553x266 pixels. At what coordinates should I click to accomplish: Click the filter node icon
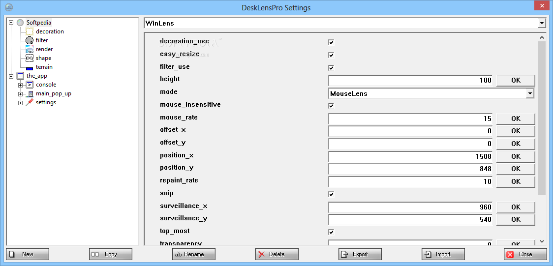pos(29,40)
